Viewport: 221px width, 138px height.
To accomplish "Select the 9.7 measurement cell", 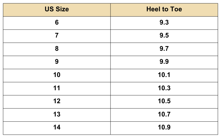I will point(164,49).
